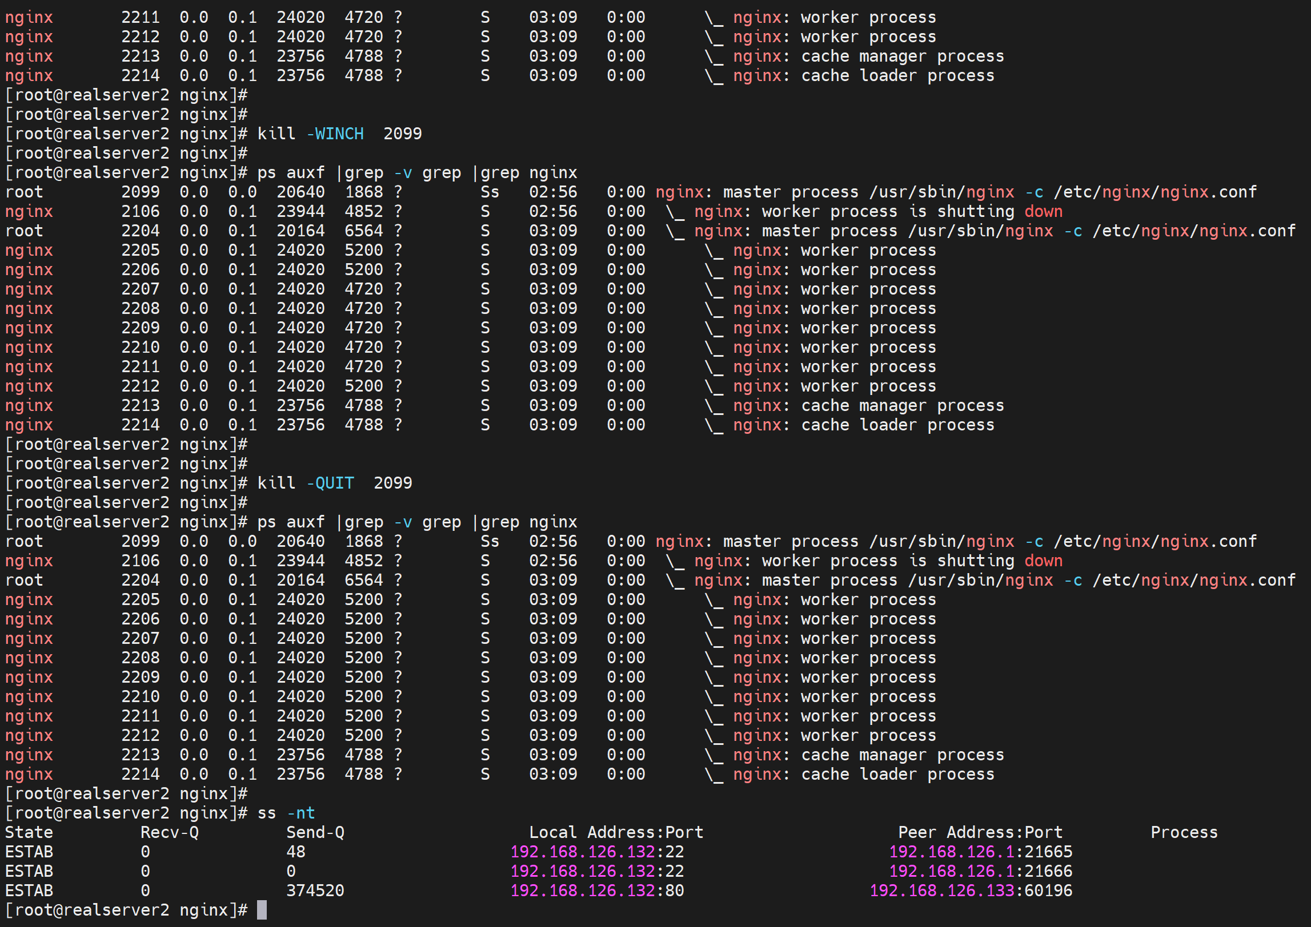Click the Send-Q value 374520
1311x927 pixels.
click(x=315, y=890)
